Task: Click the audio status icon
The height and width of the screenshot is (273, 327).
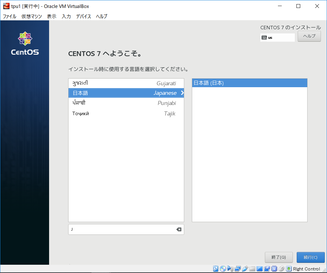Action: (x=230, y=269)
